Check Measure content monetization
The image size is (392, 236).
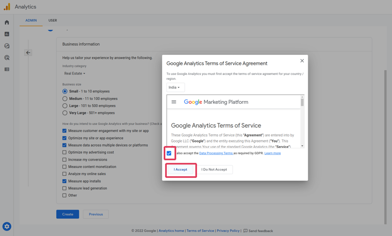(64, 166)
